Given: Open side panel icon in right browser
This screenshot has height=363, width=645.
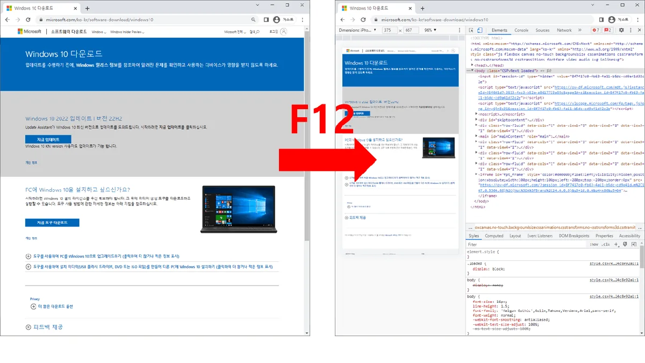Looking at the screenshot, I should coord(600,19).
